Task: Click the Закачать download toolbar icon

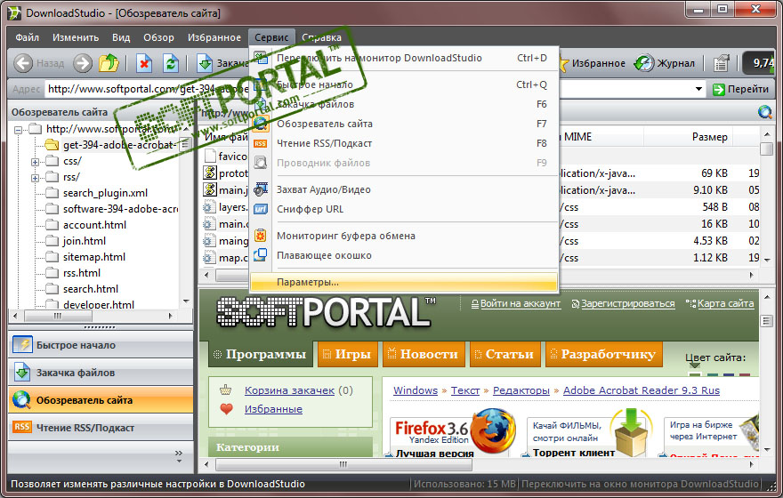Action: tap(205, 63)
